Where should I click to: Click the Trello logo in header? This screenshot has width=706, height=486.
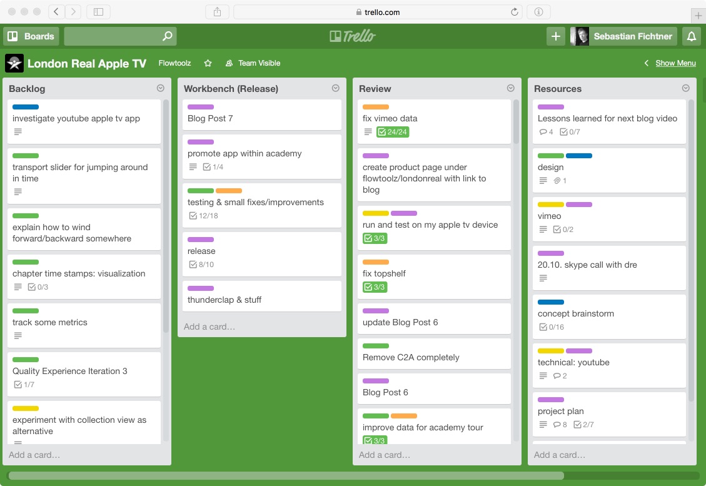(353, 36)
